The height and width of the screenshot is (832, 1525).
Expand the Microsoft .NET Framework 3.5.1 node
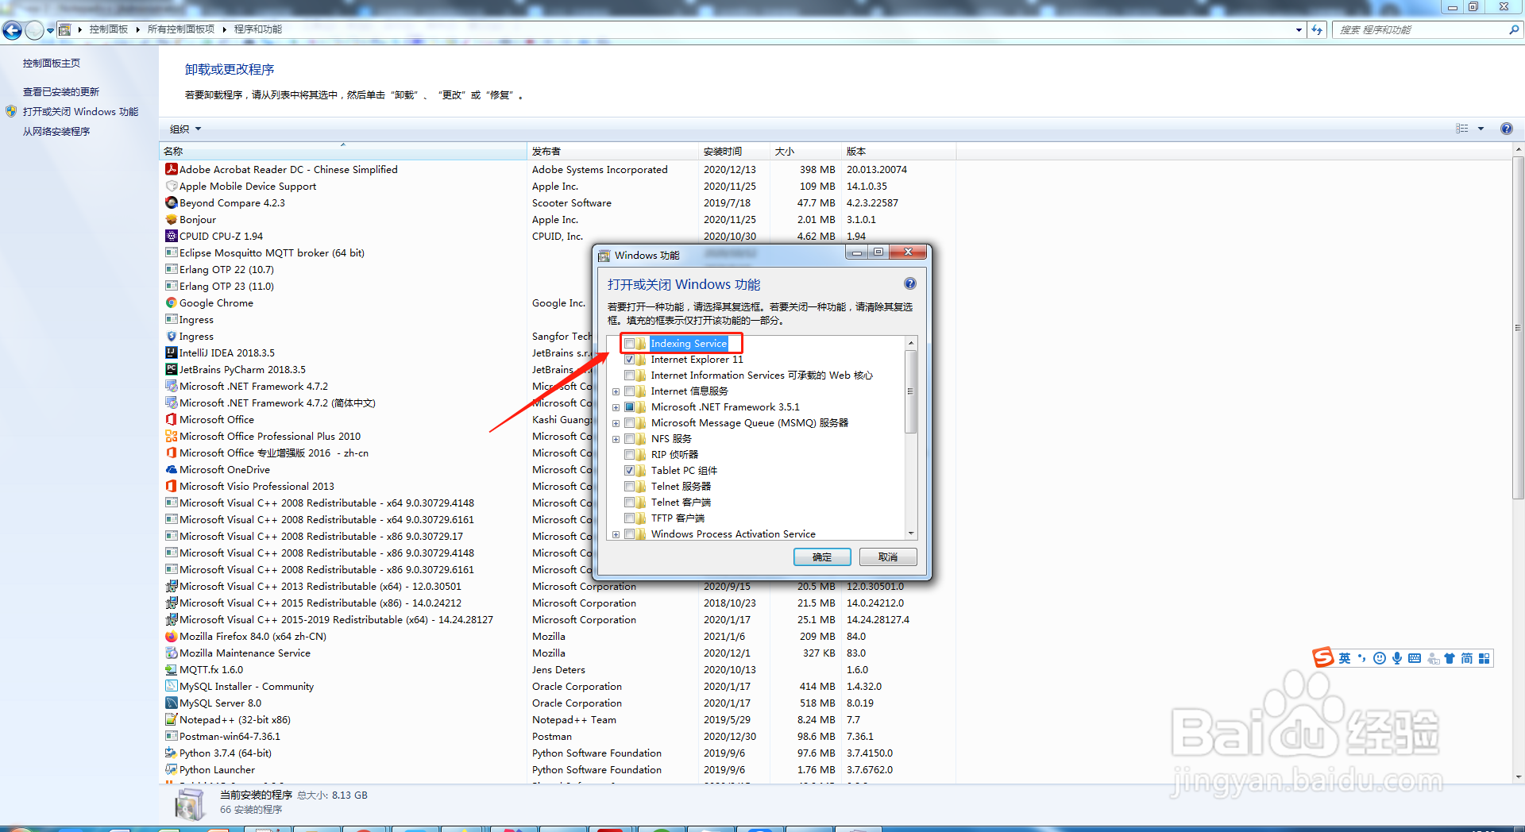pyautogui.click(x=616, y=407)
